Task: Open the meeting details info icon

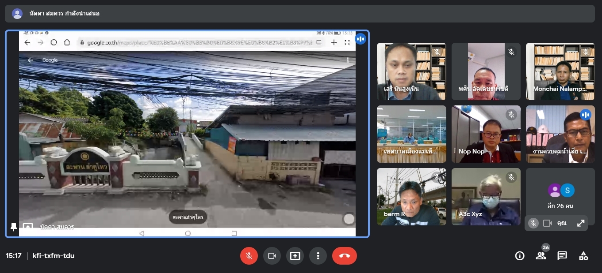Action: click(x=520, y=256)
